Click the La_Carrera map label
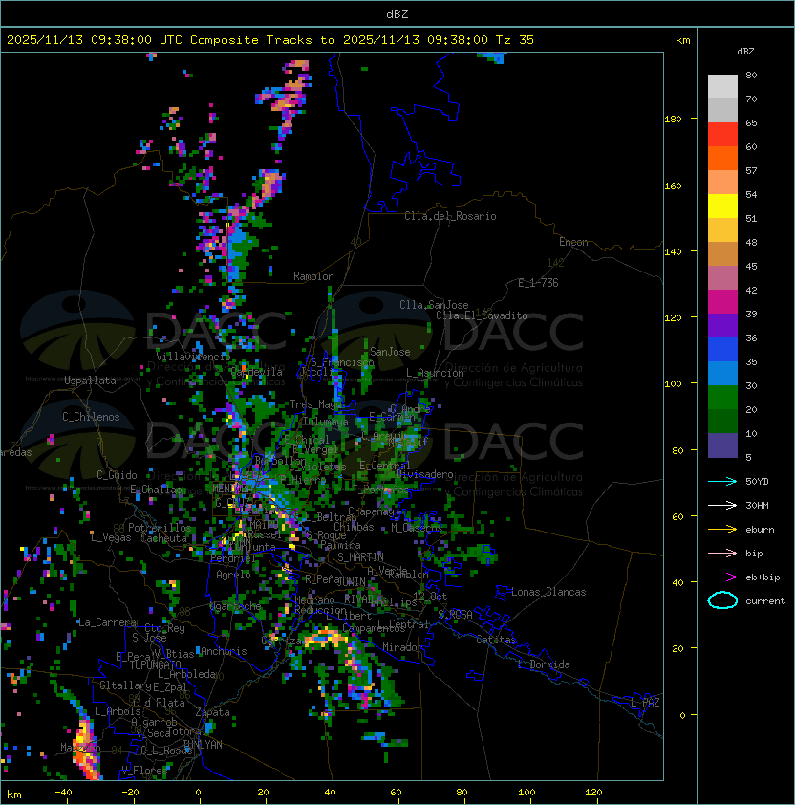Viewport: 795px width, 805px height. [107, 622]
